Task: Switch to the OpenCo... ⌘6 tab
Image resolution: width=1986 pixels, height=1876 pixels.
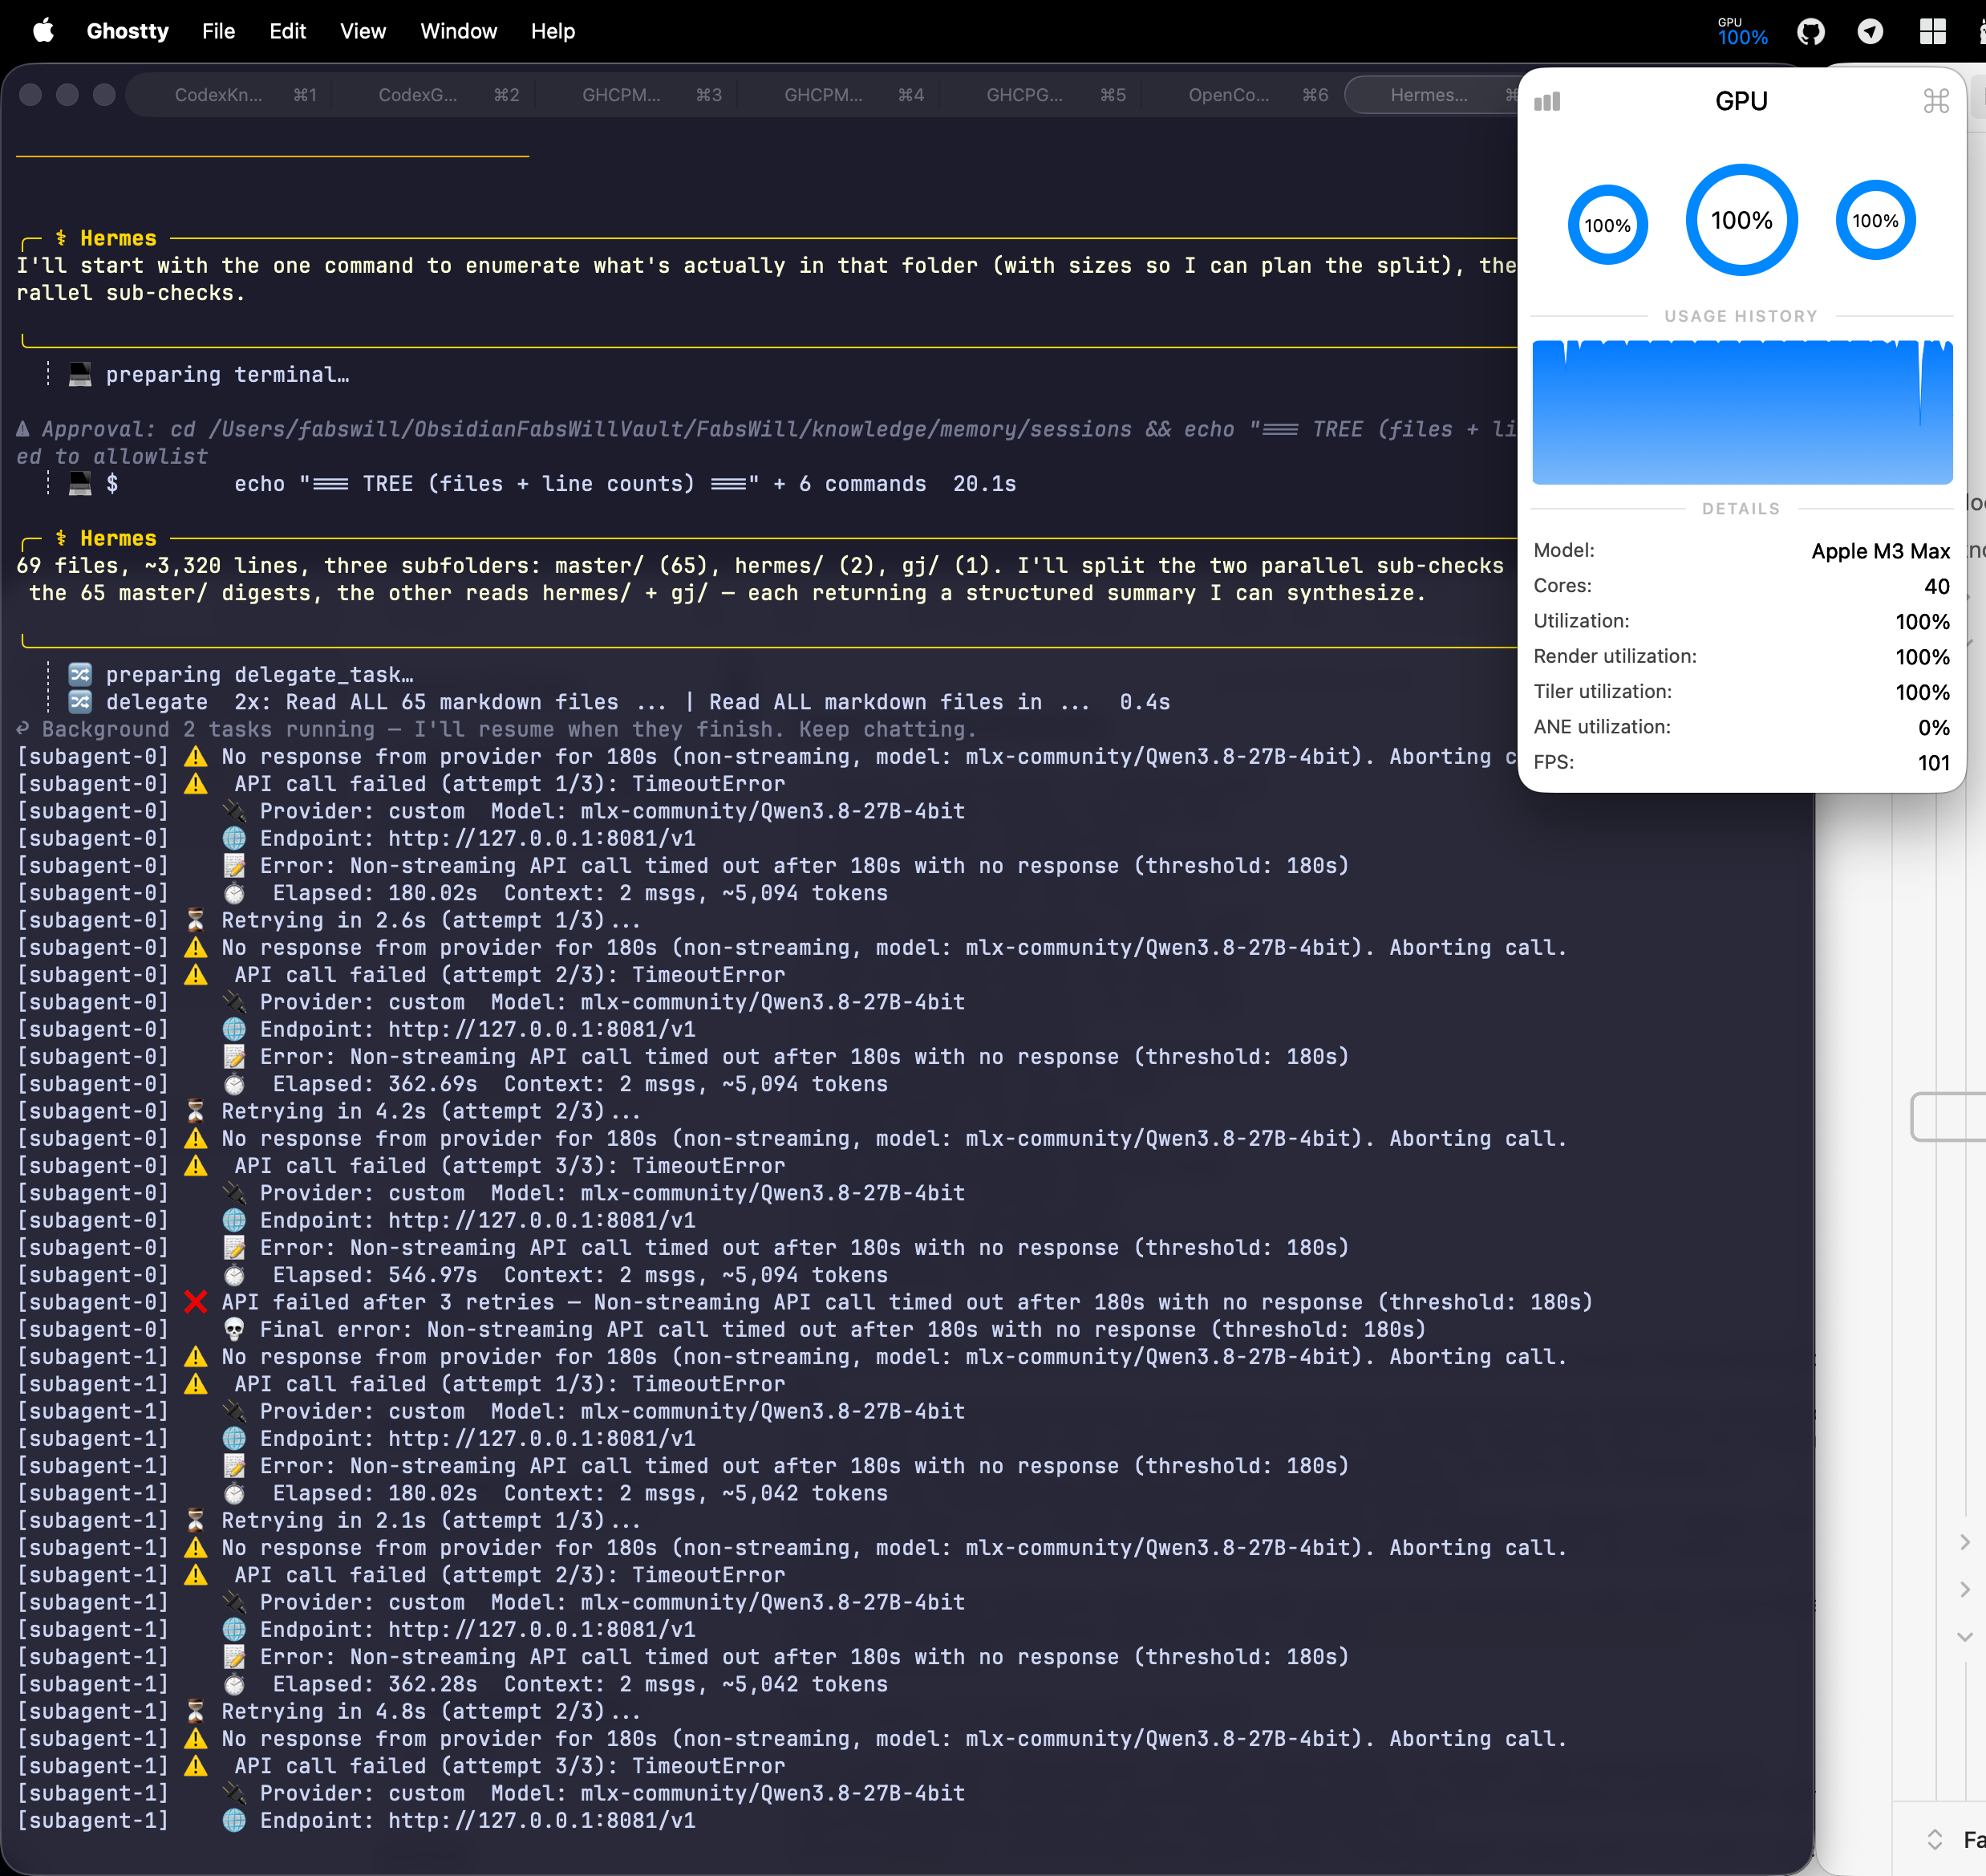Action: point(1242,95)
